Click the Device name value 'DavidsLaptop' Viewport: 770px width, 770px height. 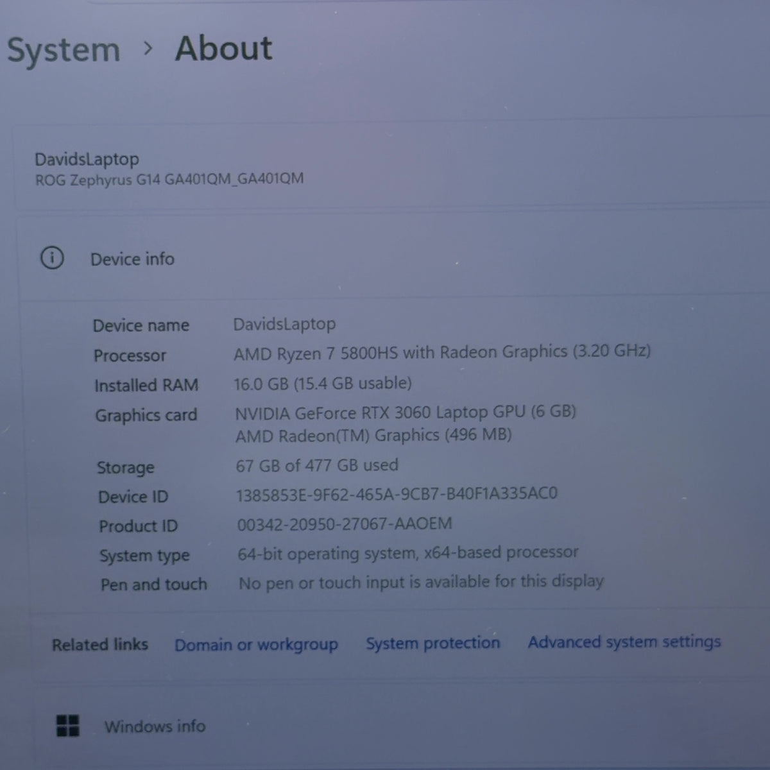[284, 323]
